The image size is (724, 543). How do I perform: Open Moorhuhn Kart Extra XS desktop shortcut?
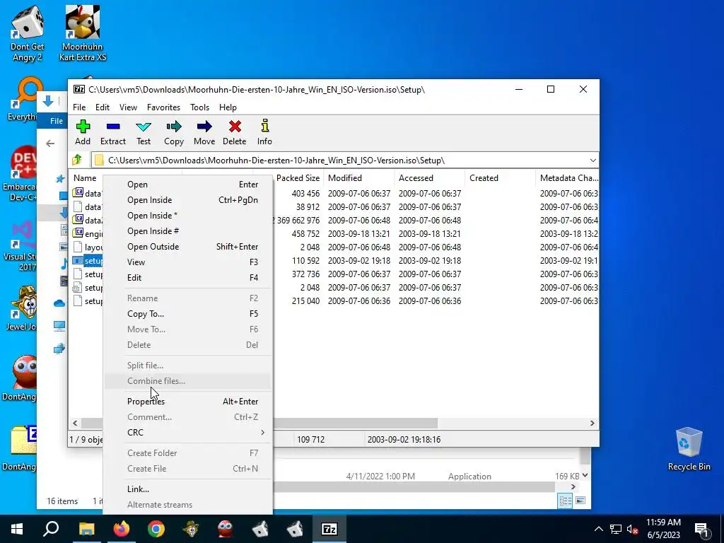tap(83, 33)
